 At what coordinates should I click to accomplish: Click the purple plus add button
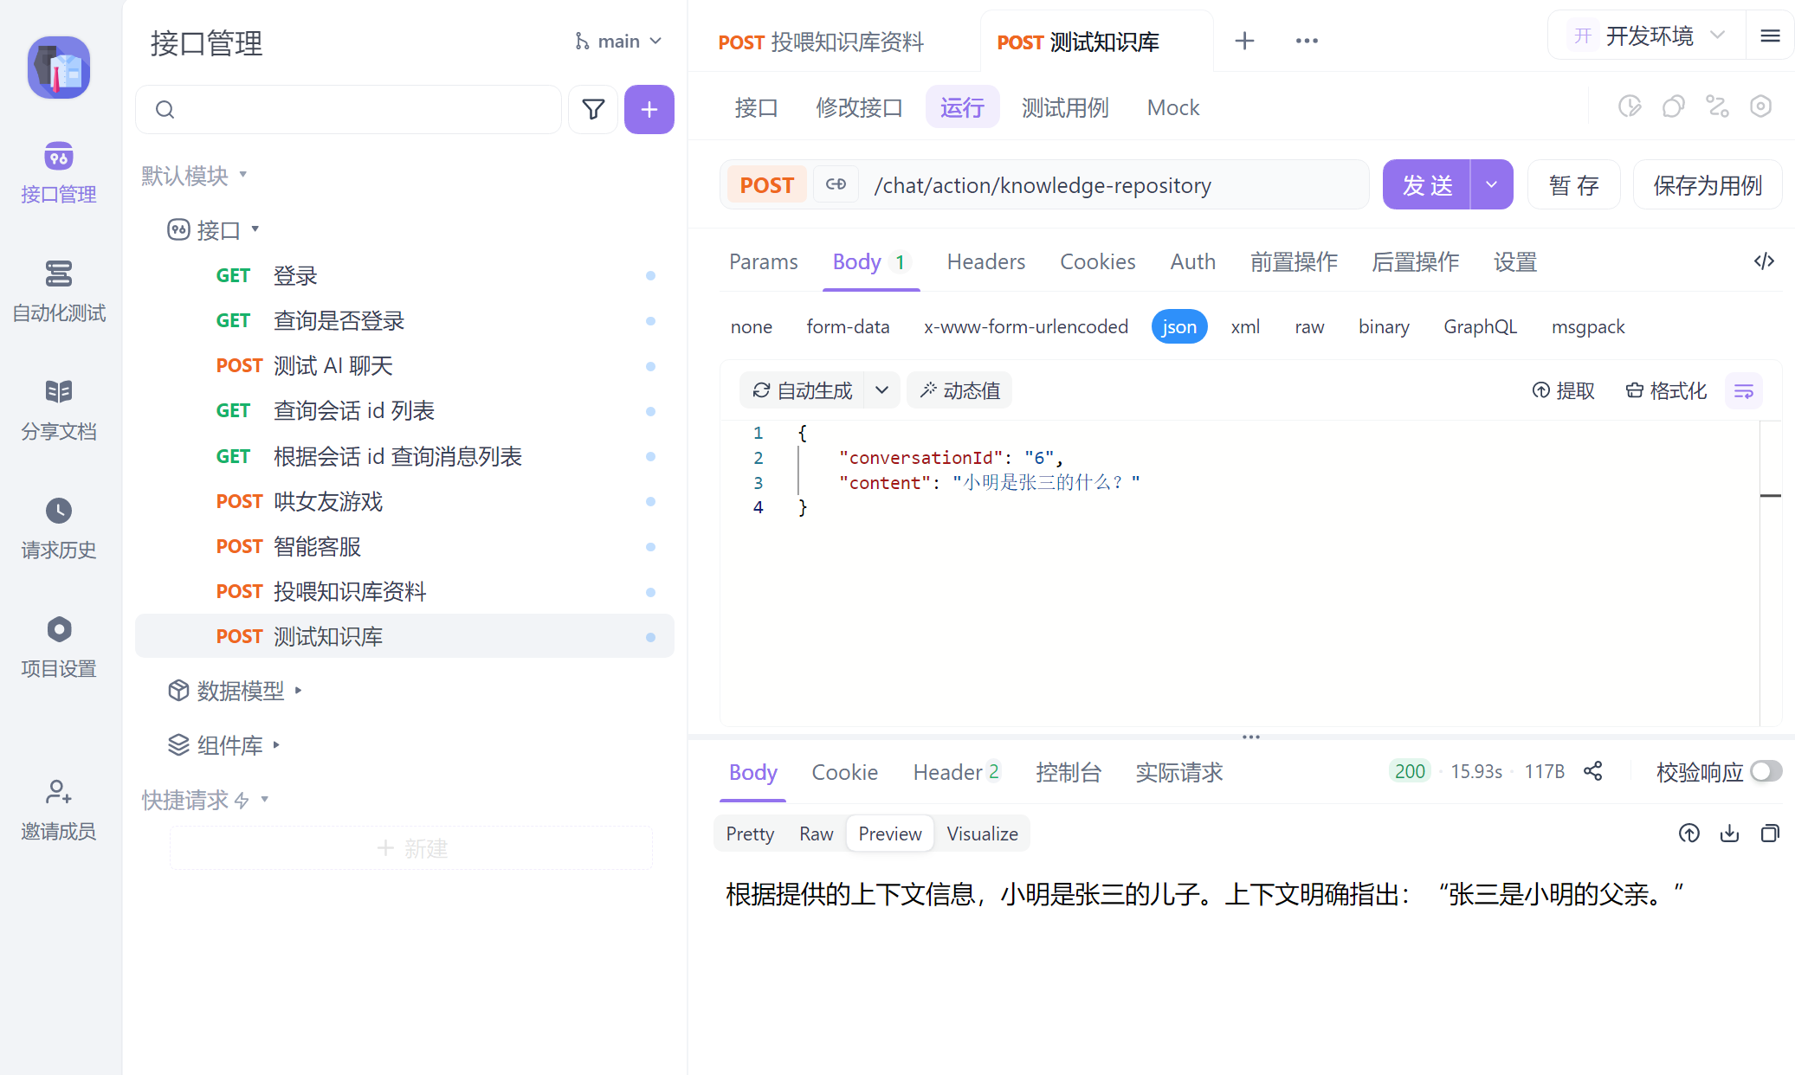coord(649,109)
